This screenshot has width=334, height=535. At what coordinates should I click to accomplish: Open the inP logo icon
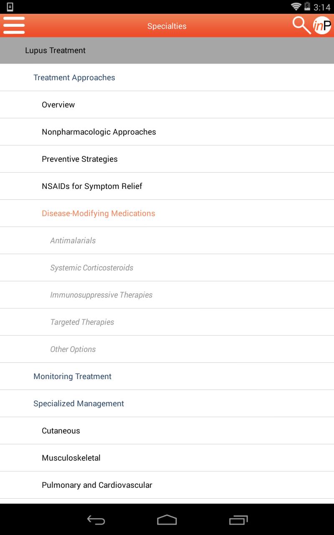(322, 25)
